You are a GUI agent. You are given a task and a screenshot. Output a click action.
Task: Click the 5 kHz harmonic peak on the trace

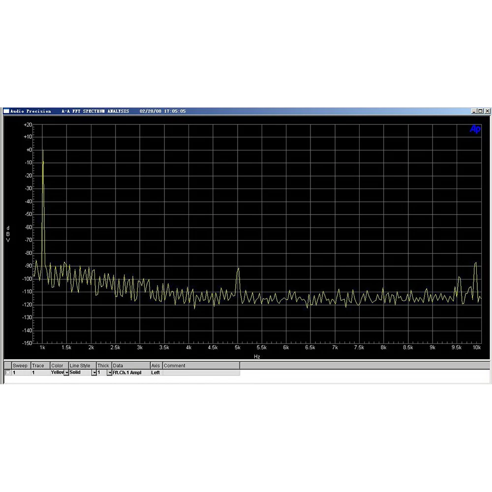tap(239, 269)
